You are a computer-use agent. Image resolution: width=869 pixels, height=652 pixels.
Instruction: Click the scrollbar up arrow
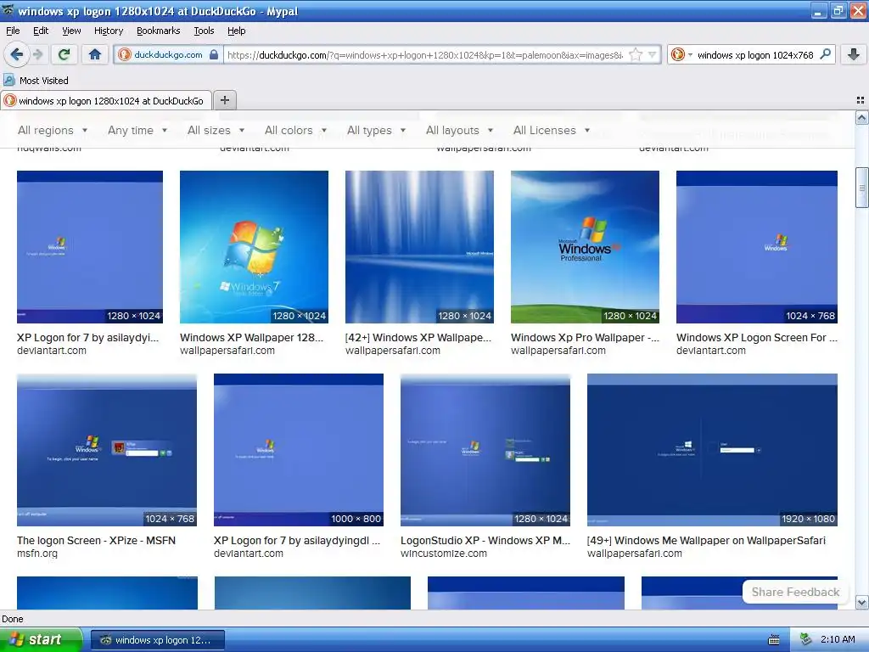862,117
